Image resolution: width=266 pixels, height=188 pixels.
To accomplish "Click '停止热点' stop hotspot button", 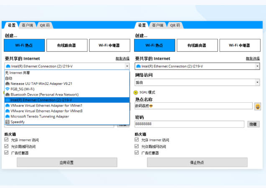I will pos(197,163).
